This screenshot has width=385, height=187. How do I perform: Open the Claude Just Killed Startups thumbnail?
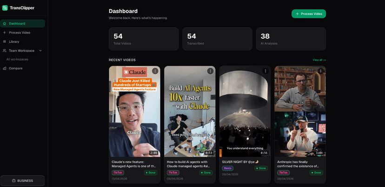point(134,111)
